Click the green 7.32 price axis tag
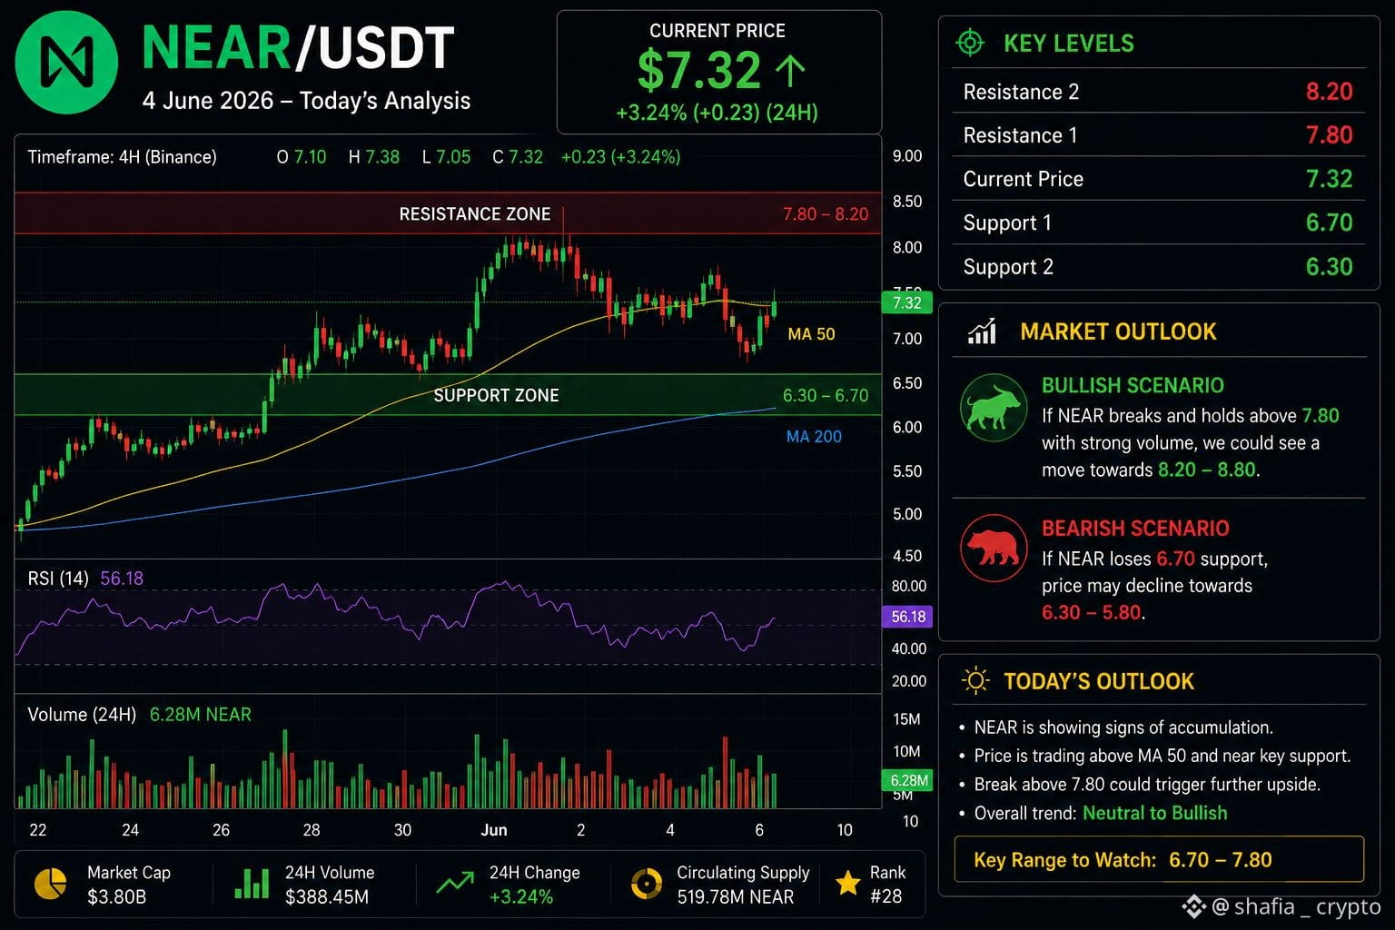The width and height of the screenshot is (1395, 930). pos(906,302)
